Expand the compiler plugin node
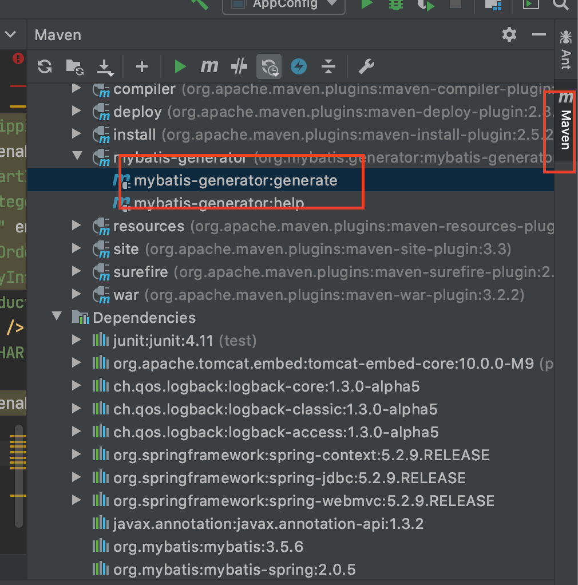The height and width of the screenshot is (585, 578). click(77, 88)
